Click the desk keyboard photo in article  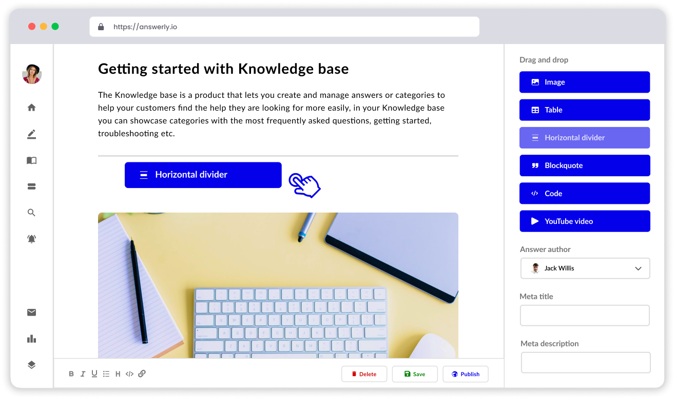tap(278, 285)
